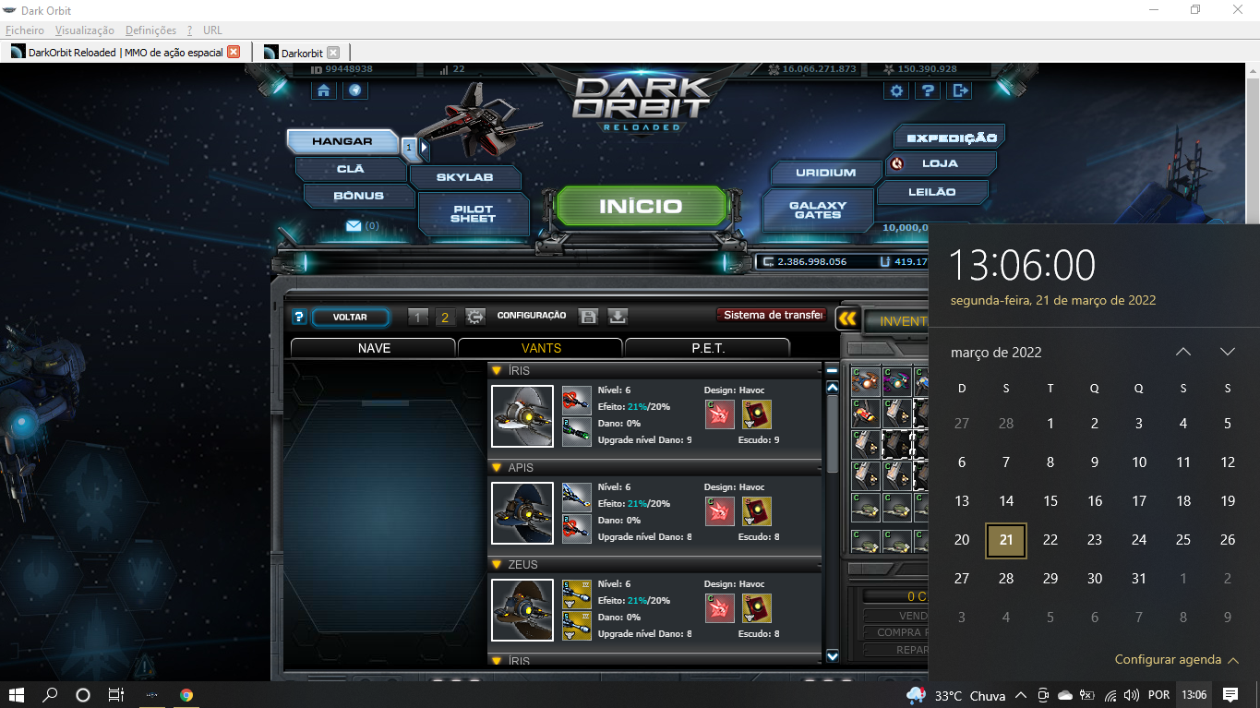The width and height of the screenshot is (1260, 708).
Task: Click ZEUS drone's lower yellow weapon slot
Action: click(577, 625)
